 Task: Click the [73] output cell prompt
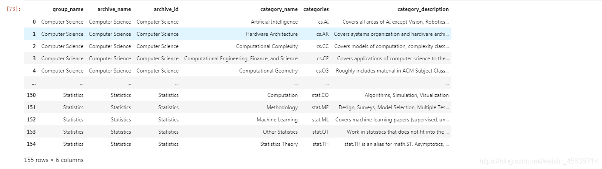click(x=14, y=9)
